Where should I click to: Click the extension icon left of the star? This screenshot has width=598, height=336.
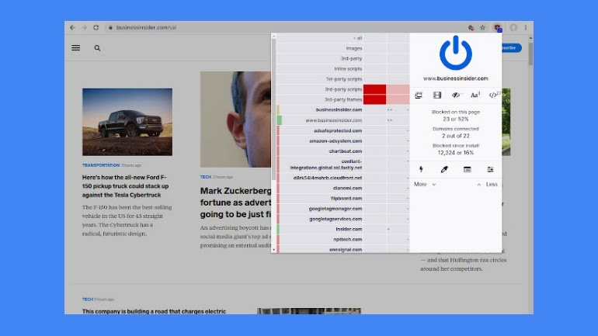(x=471, y=27)
